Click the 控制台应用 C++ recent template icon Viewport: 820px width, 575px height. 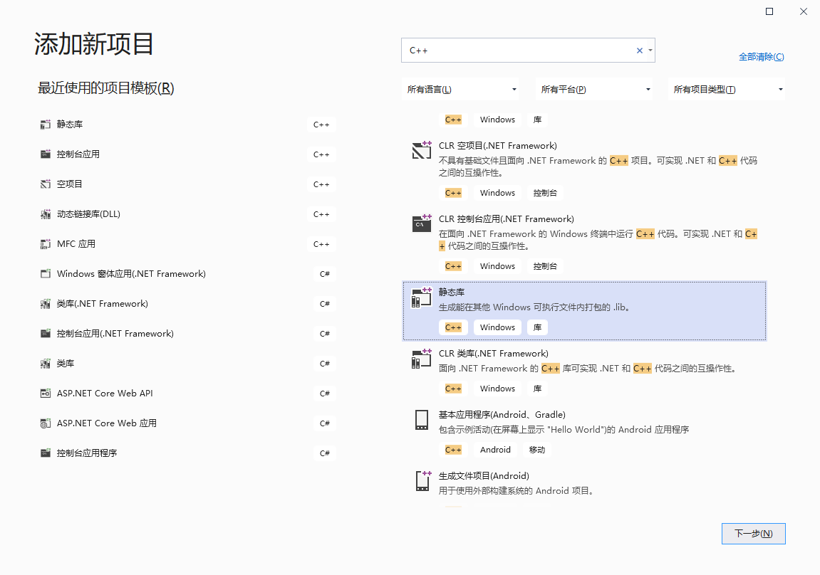(46, 154)
